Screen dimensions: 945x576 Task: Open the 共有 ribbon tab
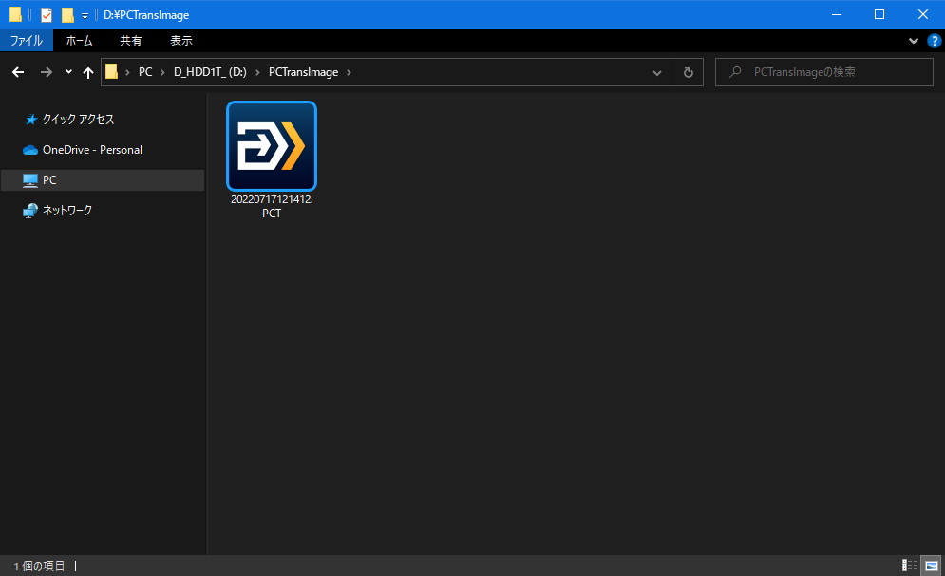pyautogui.click(x=131, y=40)
